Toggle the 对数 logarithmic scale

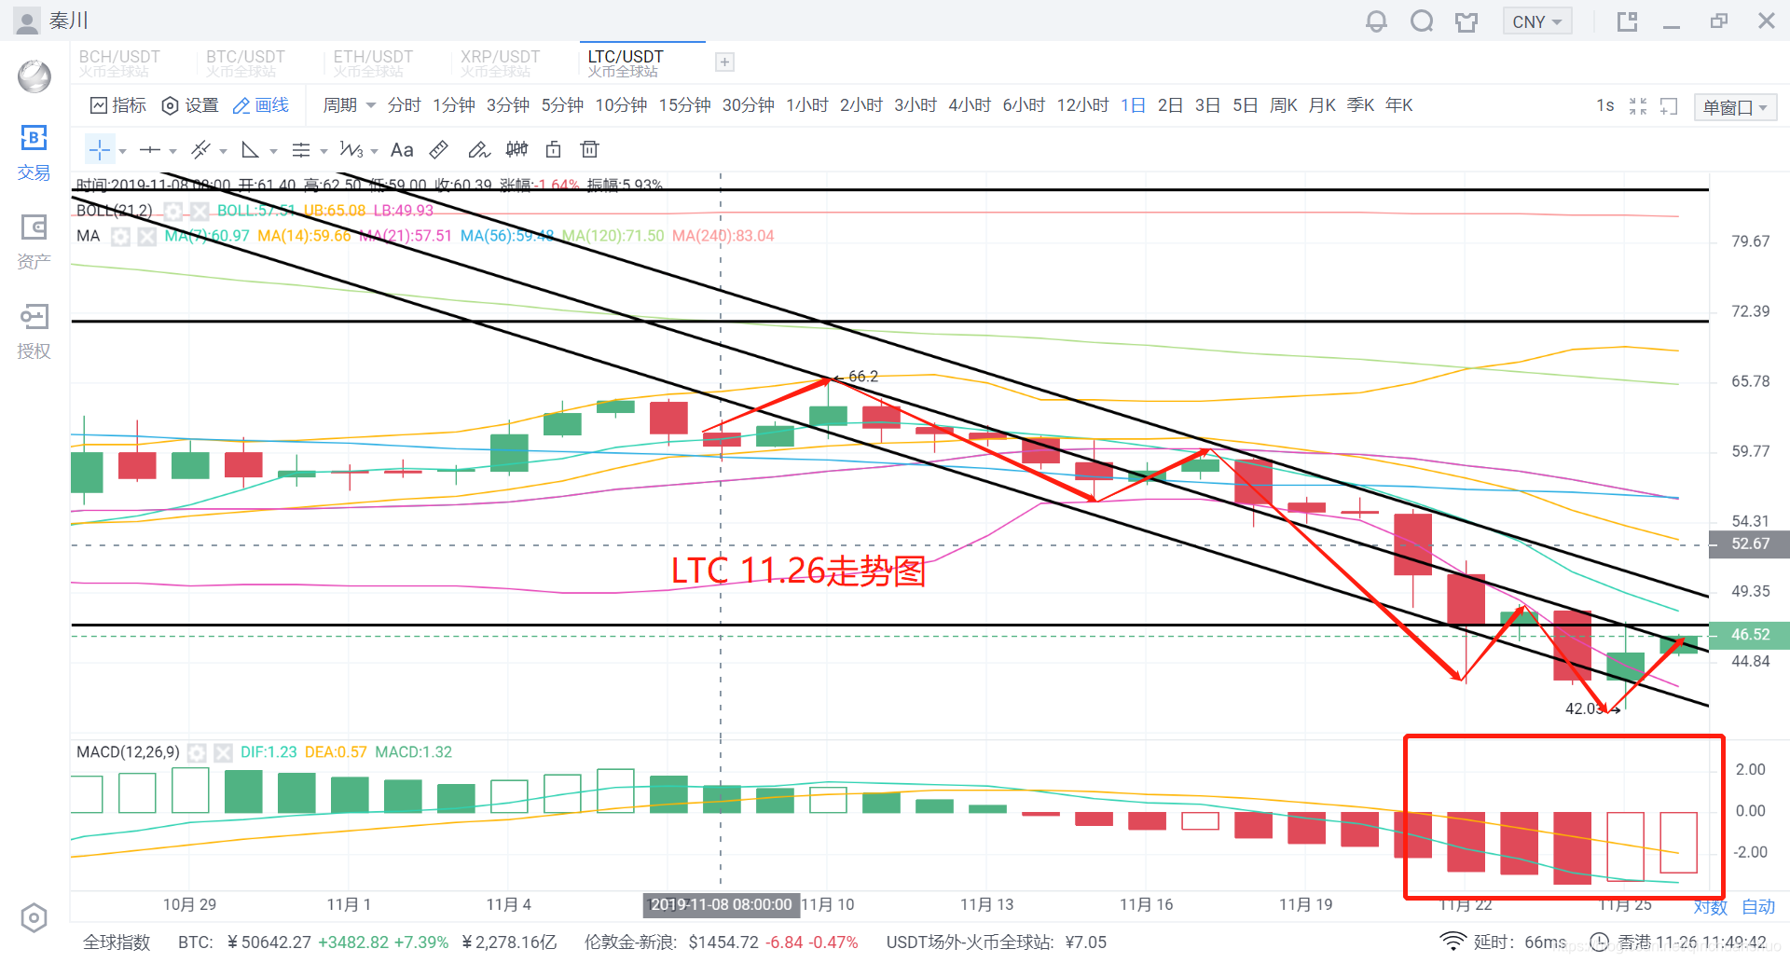click(1711, 907)
